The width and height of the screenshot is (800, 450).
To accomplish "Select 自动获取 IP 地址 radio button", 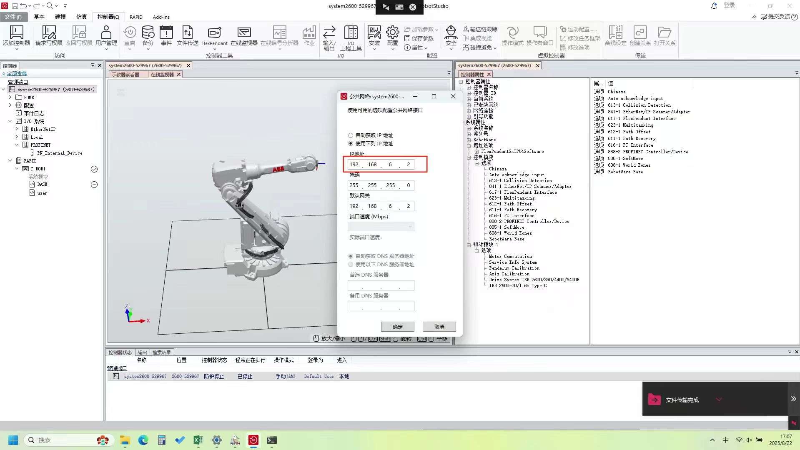I will coord(351,135).
